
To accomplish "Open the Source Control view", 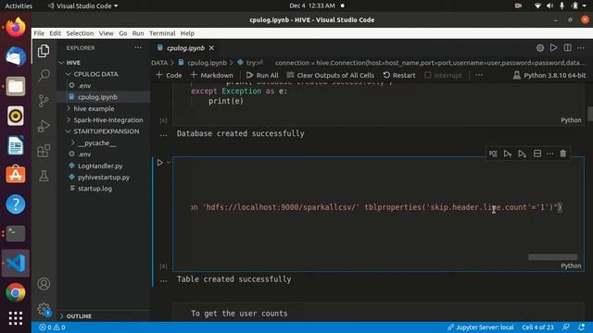I will (x=44, y=101).
